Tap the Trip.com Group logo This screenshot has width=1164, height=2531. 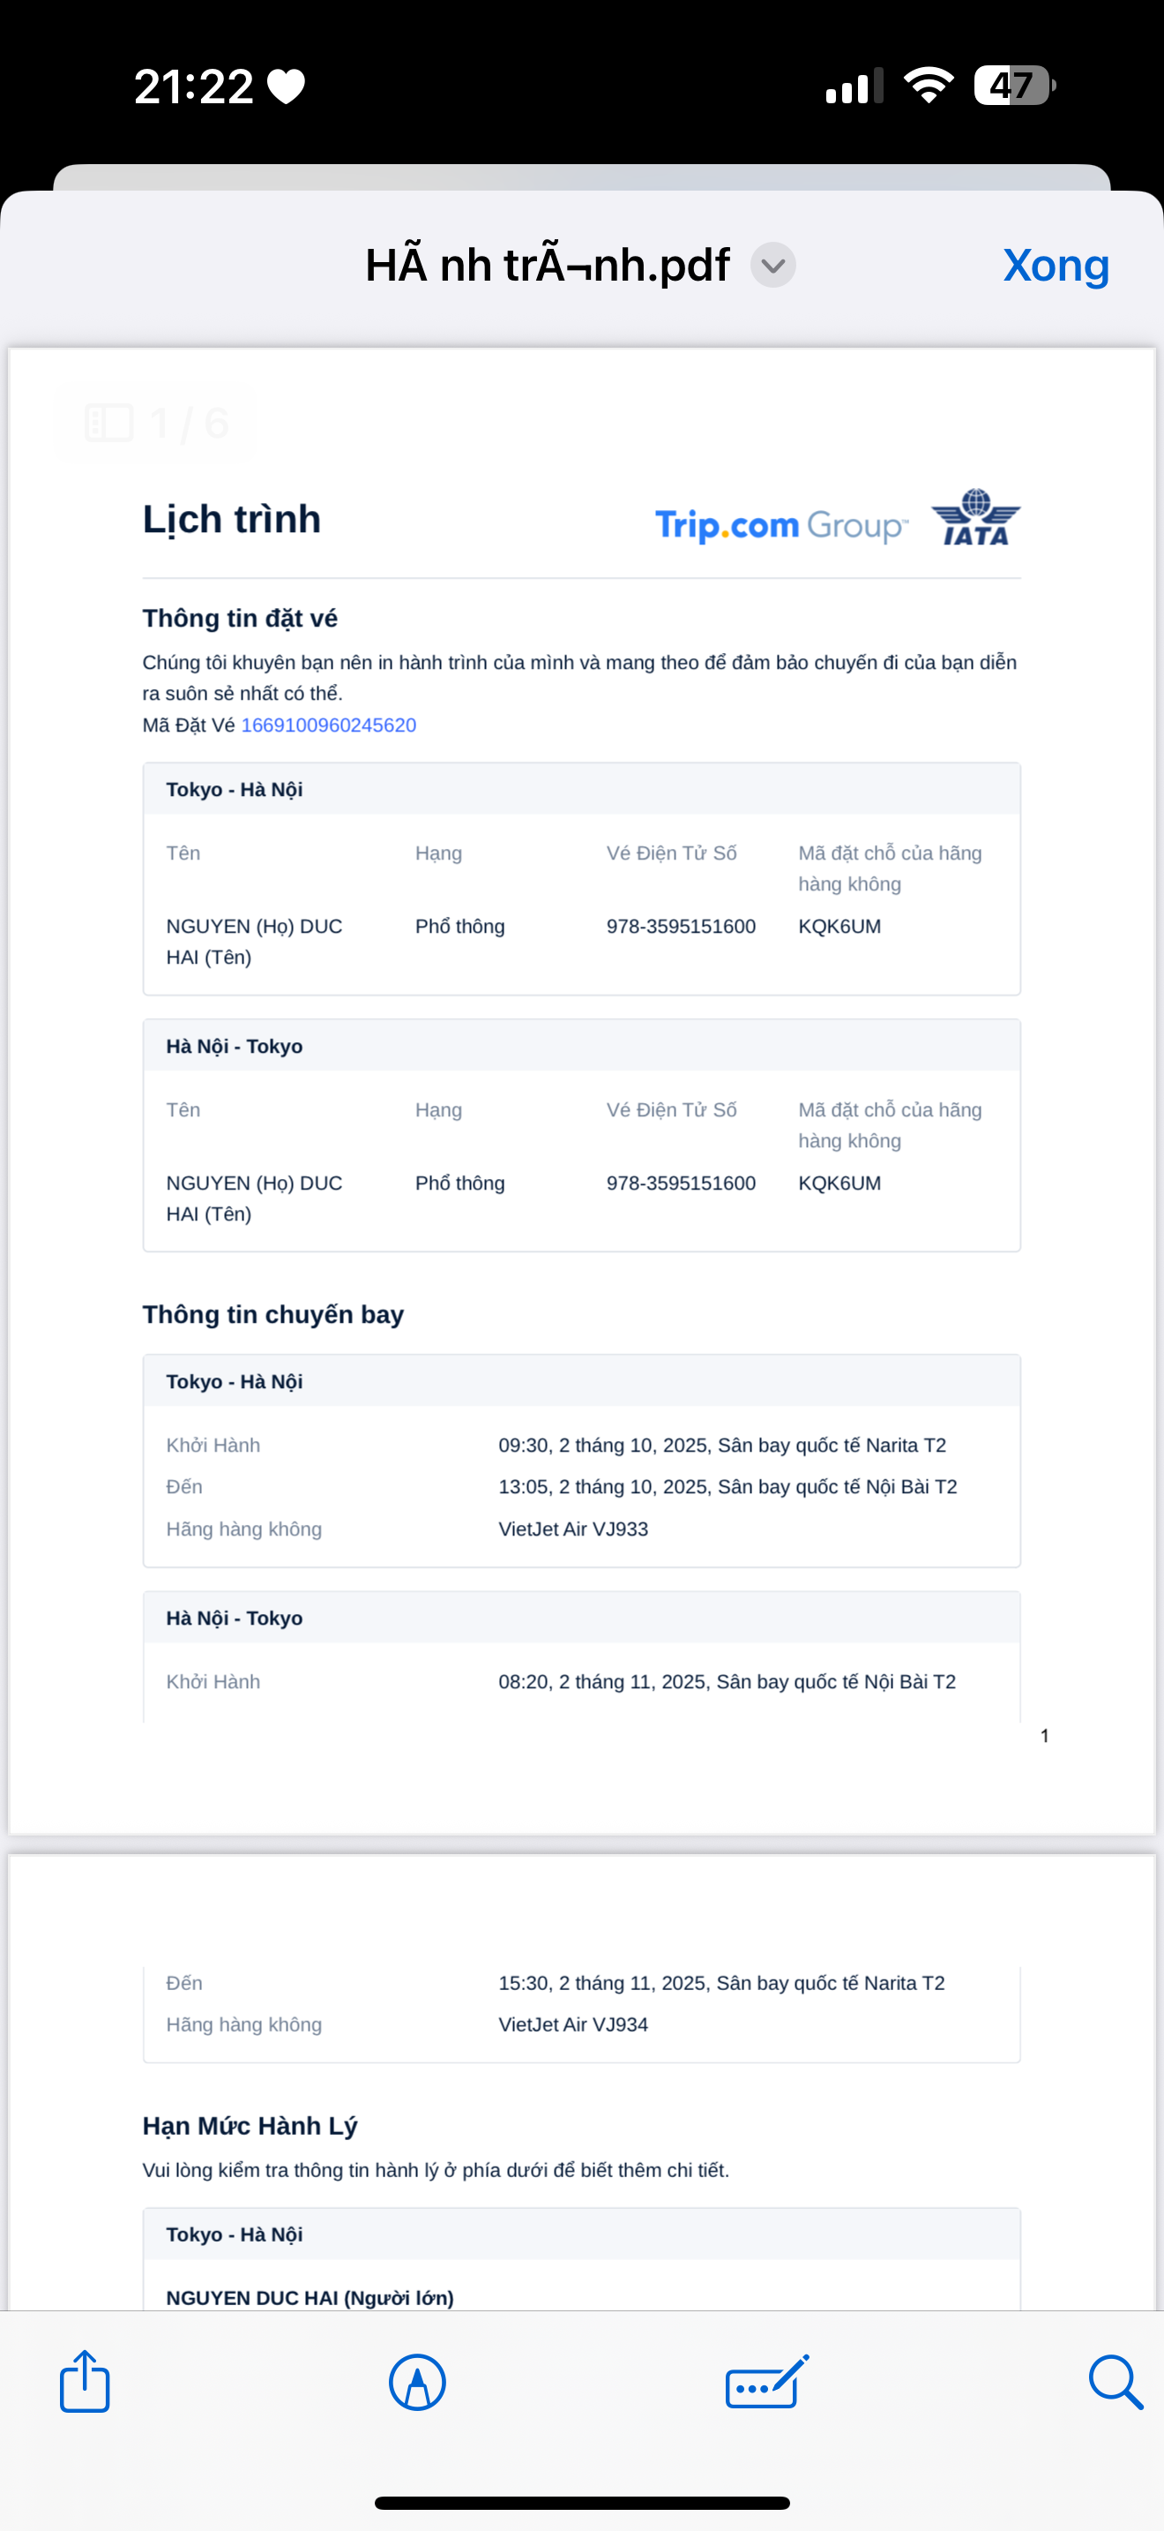point(781,526)
